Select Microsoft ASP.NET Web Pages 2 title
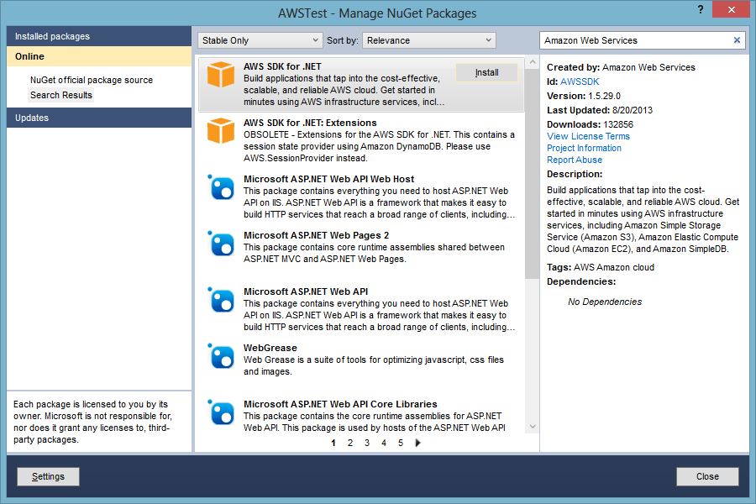756x504 pixels. pyautogui.click(x=316, y=235)
